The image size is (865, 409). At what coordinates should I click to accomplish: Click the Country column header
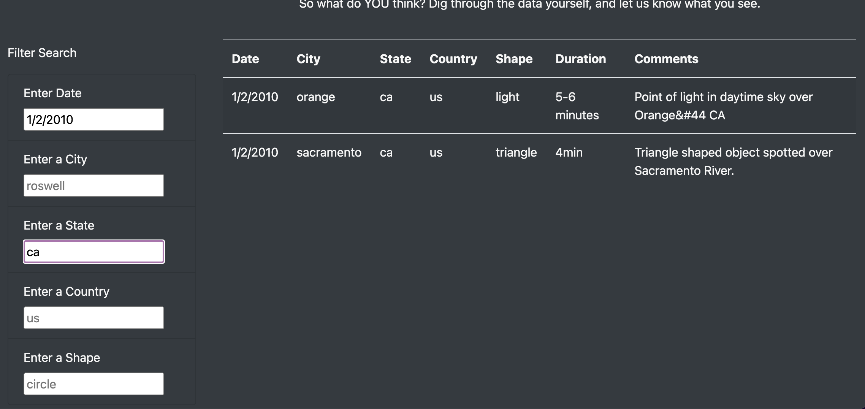453,59
